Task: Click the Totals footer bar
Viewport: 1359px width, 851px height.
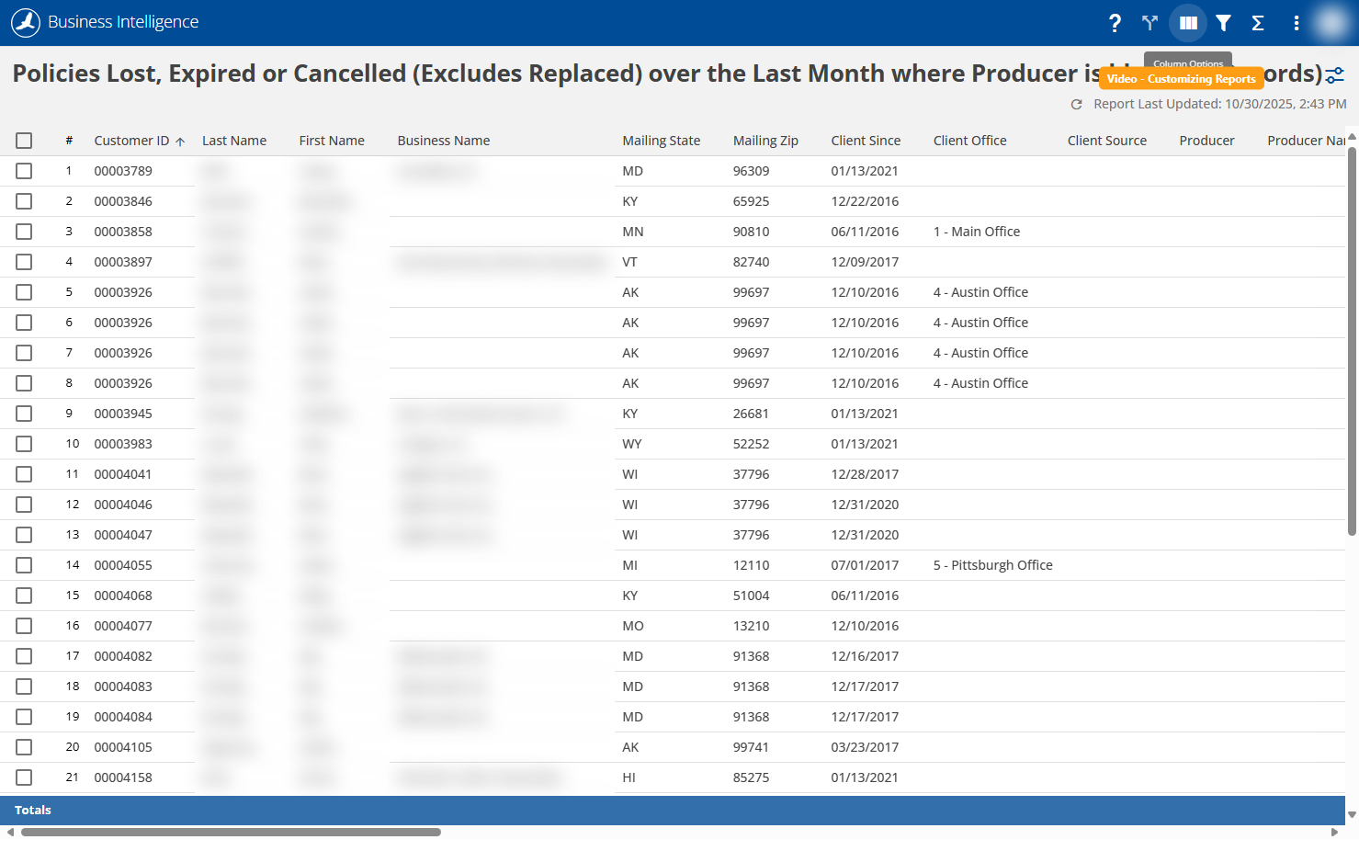Action: click(673, 811)
